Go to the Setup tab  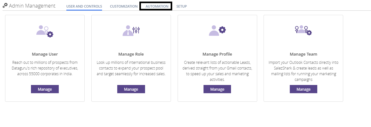(181, 6)
